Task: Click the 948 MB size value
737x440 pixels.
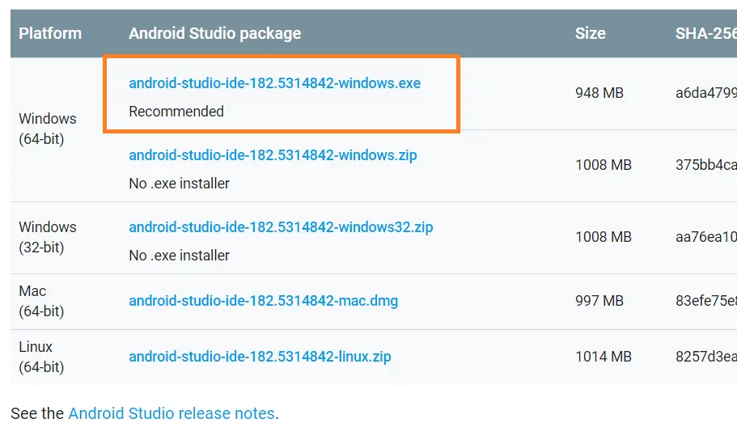Action: tap(599, 93)
